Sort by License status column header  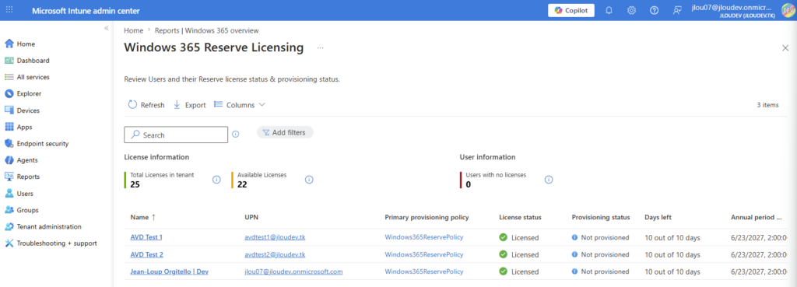[520, 217]
